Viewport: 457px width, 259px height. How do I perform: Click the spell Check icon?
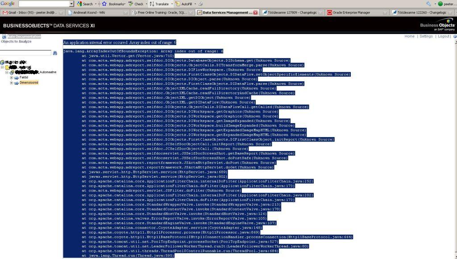(131, 4)
